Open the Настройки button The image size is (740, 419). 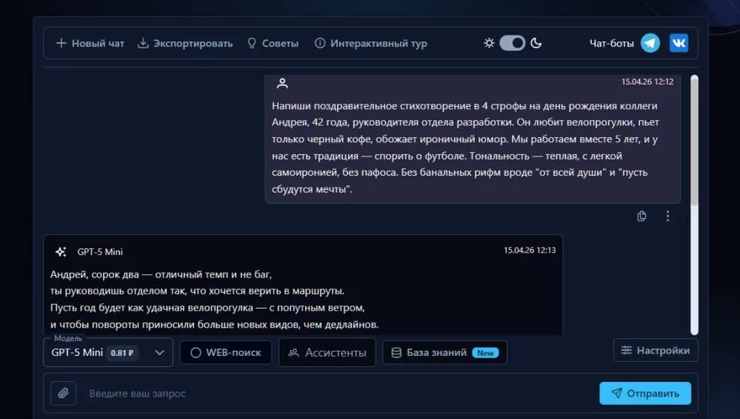click(x=656, y=350)
